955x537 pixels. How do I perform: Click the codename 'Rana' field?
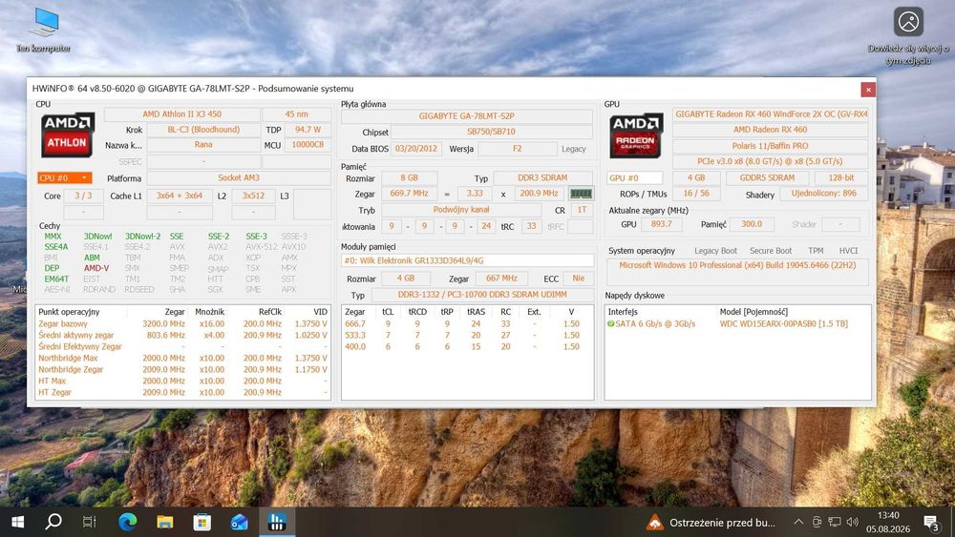(x=203, y=145)
